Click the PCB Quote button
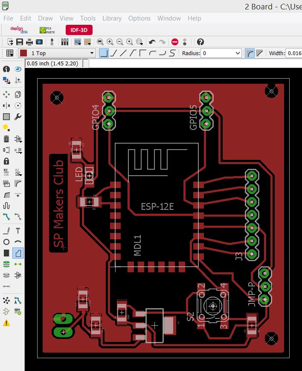 tap(47, 30)
